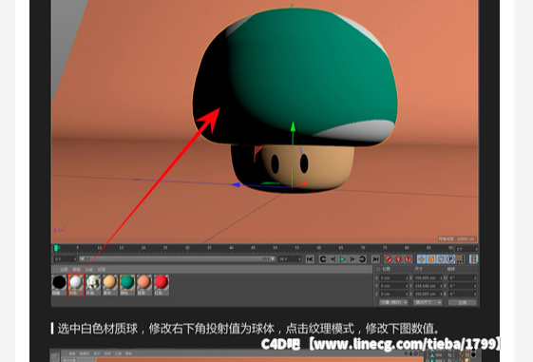
Task: Click the green playhead at frame 0
Action: (x=56, y=249)
